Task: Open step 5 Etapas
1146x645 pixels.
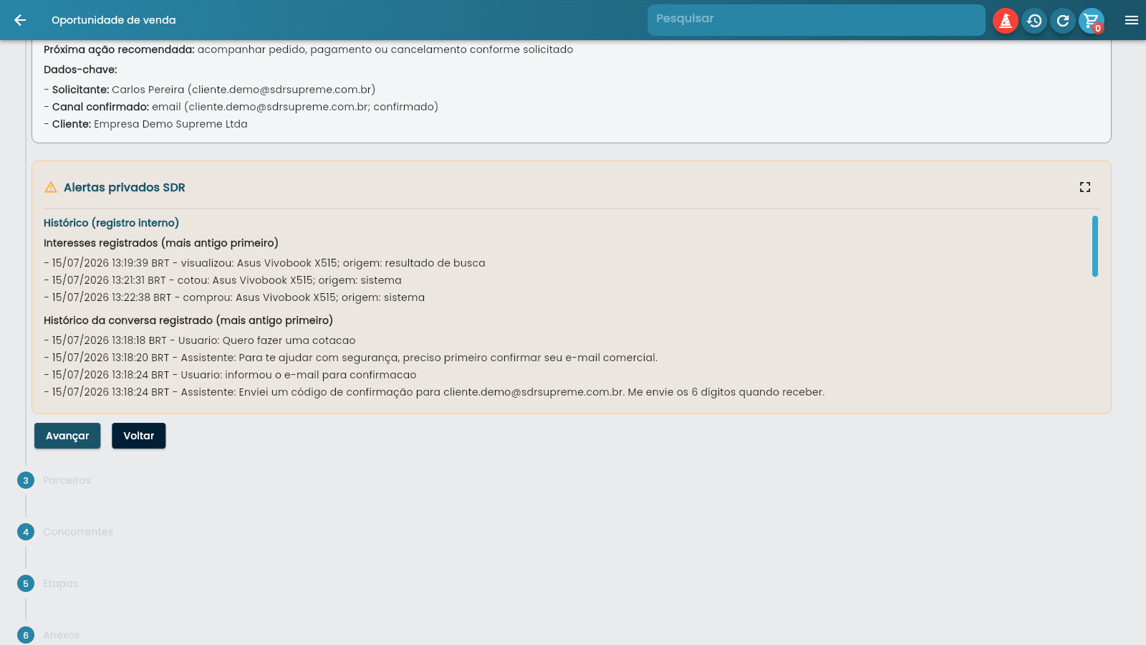Action: click(61, 583)
